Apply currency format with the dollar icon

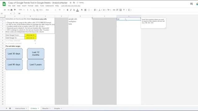[x=28, y=10]
